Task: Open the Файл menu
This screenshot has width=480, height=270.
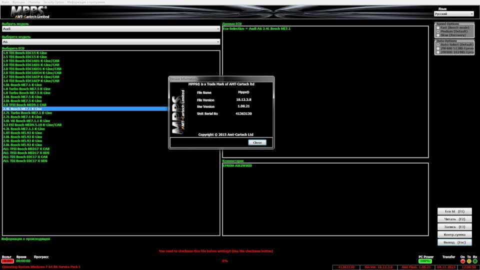Action: coord(5,2)
